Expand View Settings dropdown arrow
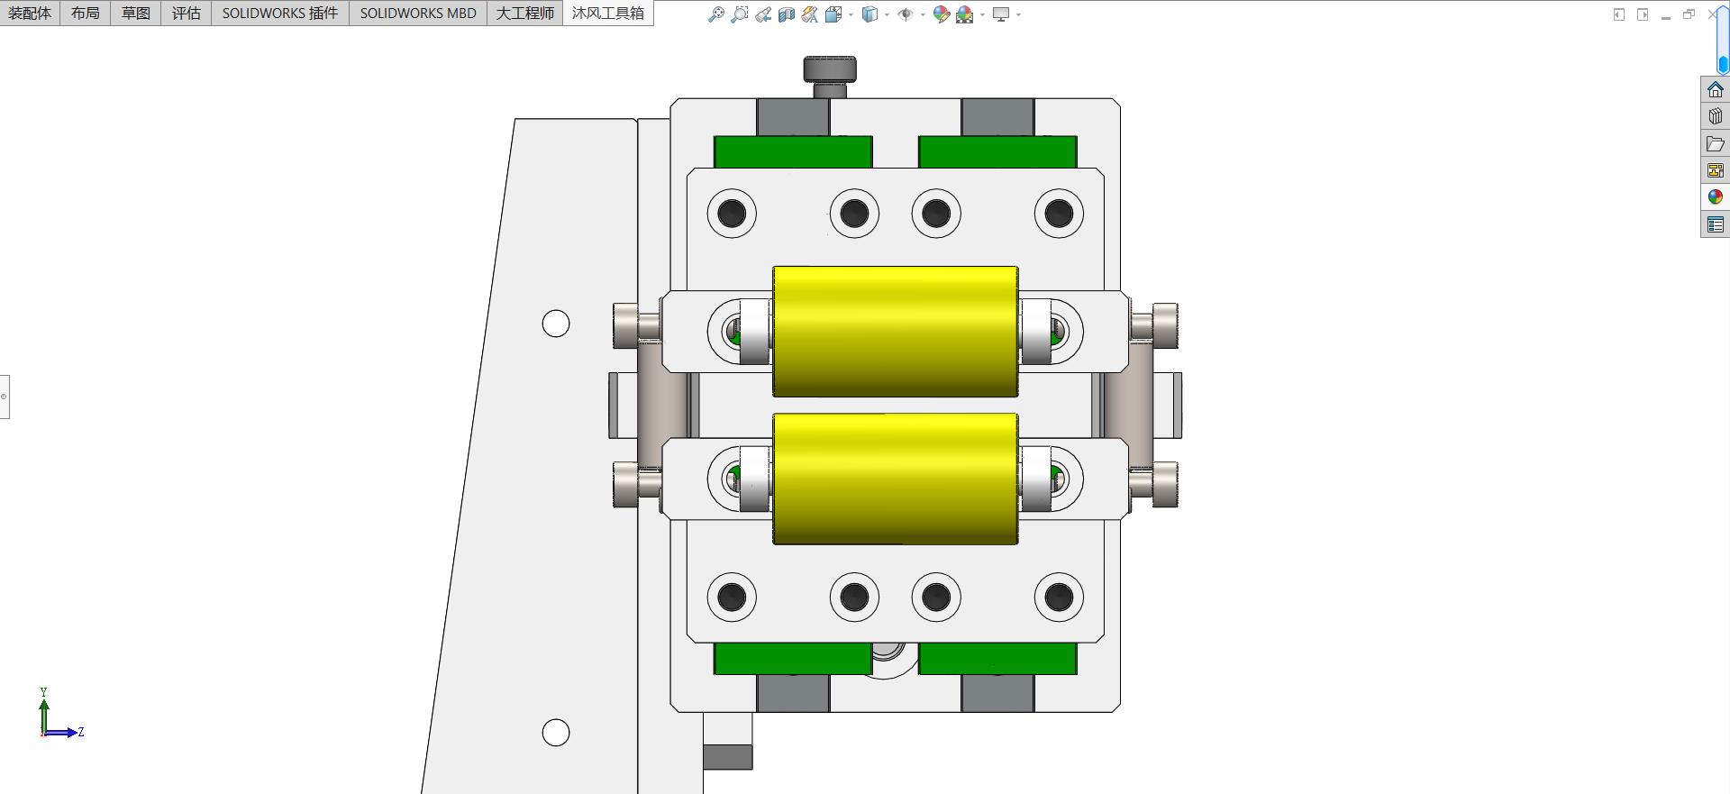The image size is (1730, 794). [x=1018, y=14]
